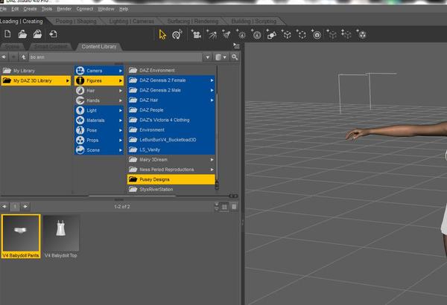
Task: Click the Open file folder icon
Action: point(22,34)
